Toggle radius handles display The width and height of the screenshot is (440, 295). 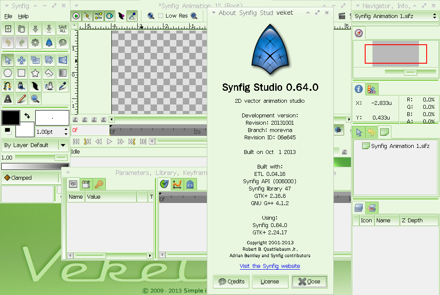click(110, 16)
